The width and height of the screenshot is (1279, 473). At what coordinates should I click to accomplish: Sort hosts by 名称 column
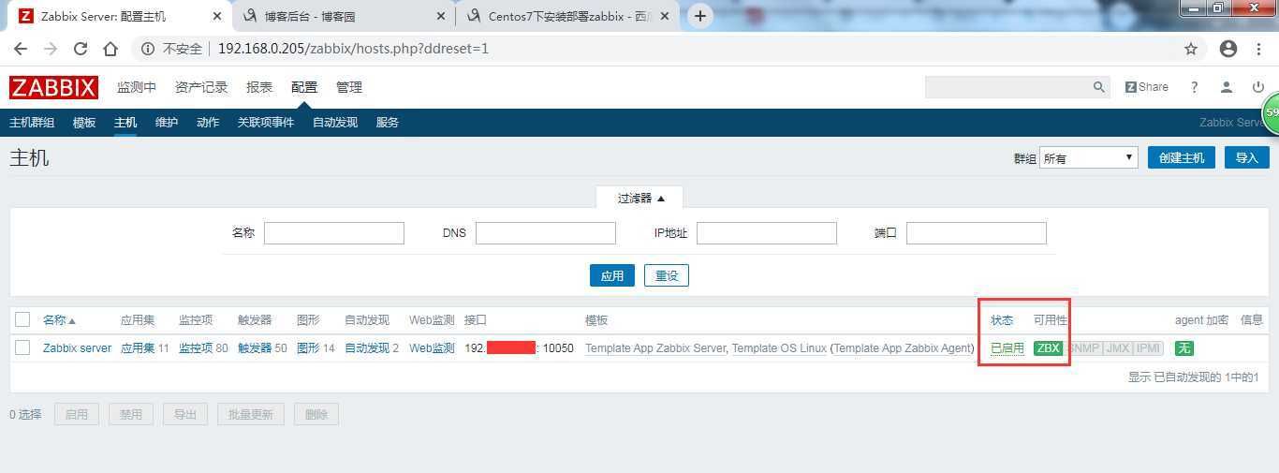point(59,320)
